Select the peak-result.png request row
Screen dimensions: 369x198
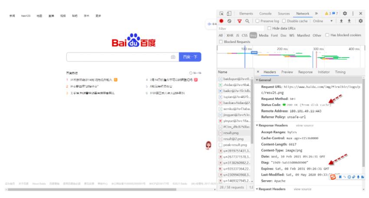[x=234, y=145]
